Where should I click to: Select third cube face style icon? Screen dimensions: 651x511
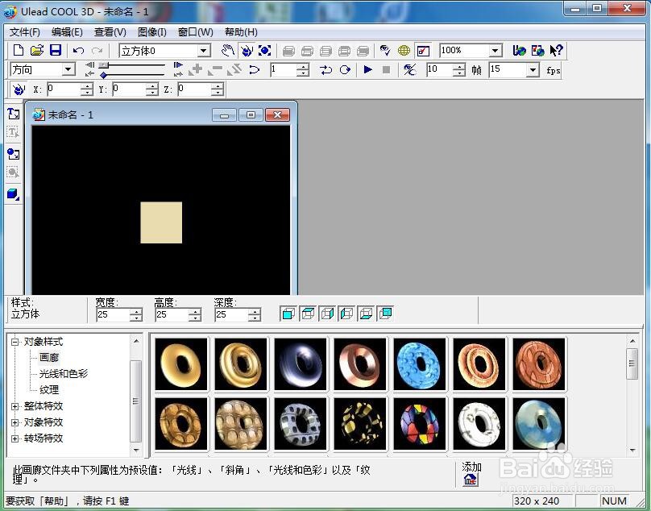tap(327, 314)
